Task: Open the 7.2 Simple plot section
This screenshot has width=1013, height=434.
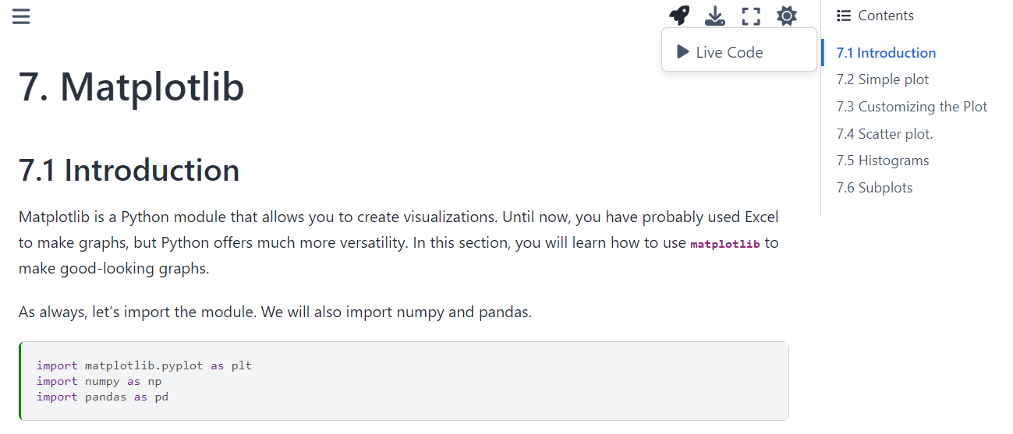Action: 882,79
